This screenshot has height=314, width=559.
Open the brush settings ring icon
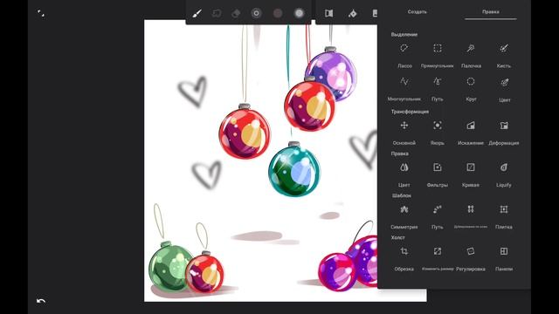(256, 14)
